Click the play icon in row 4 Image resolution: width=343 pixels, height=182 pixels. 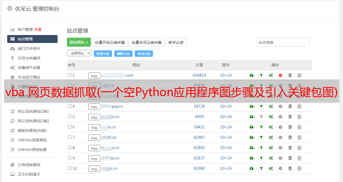(x=280, y=106)
